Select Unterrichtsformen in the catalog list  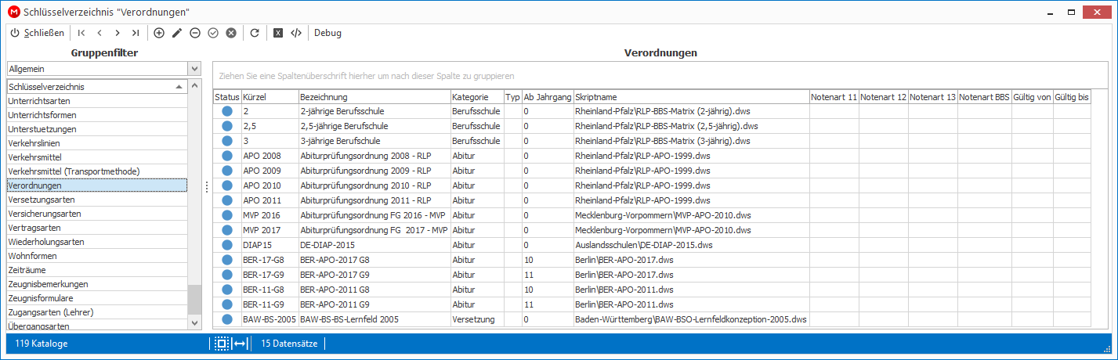coord(97,115)
